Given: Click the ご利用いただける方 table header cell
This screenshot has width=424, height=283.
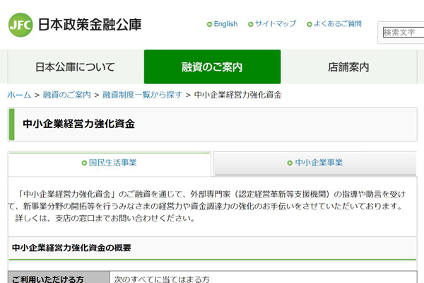Looking at the screenshot, I should click(59, 277).
